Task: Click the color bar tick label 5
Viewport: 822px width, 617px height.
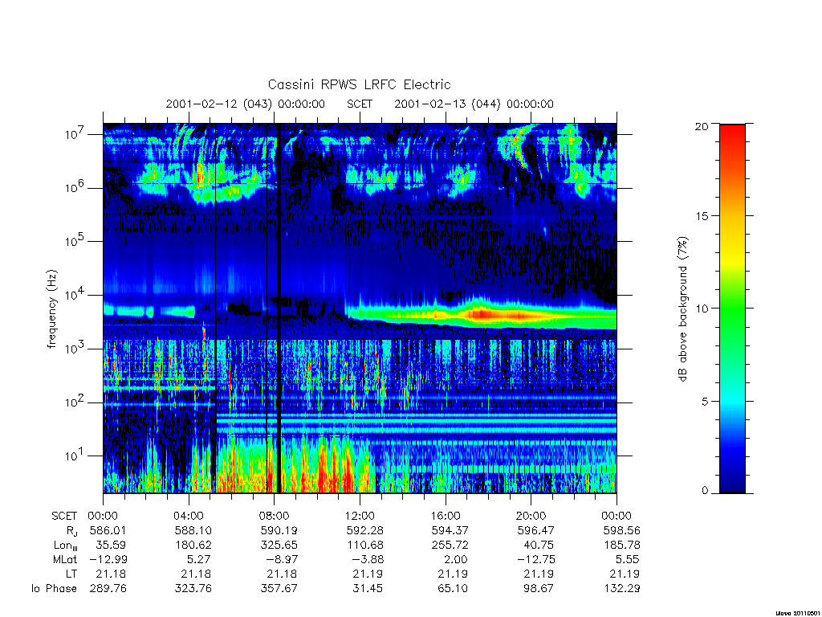Action: point(705,402)
